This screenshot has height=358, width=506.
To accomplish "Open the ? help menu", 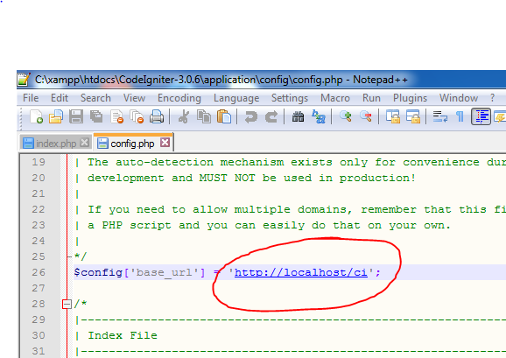I will (x=492, y=98).
